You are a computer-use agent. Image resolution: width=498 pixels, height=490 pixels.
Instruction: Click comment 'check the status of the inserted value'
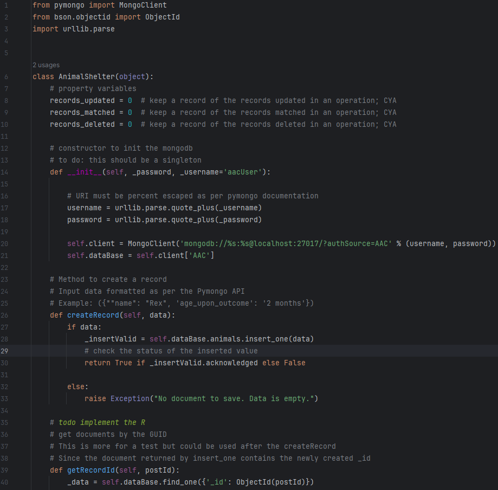pos(171,351)
